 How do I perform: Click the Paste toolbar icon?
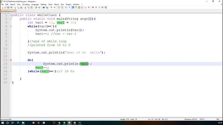pyautogui.click(x=32, y=7)
